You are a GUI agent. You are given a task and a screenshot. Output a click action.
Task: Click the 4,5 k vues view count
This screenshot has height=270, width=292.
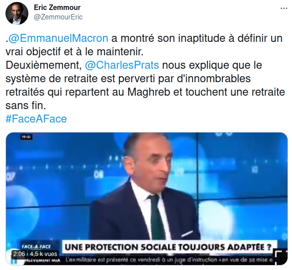[43, 254]
